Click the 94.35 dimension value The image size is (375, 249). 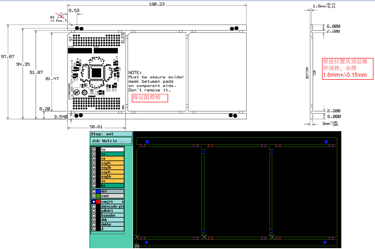(x=23, y=64)
